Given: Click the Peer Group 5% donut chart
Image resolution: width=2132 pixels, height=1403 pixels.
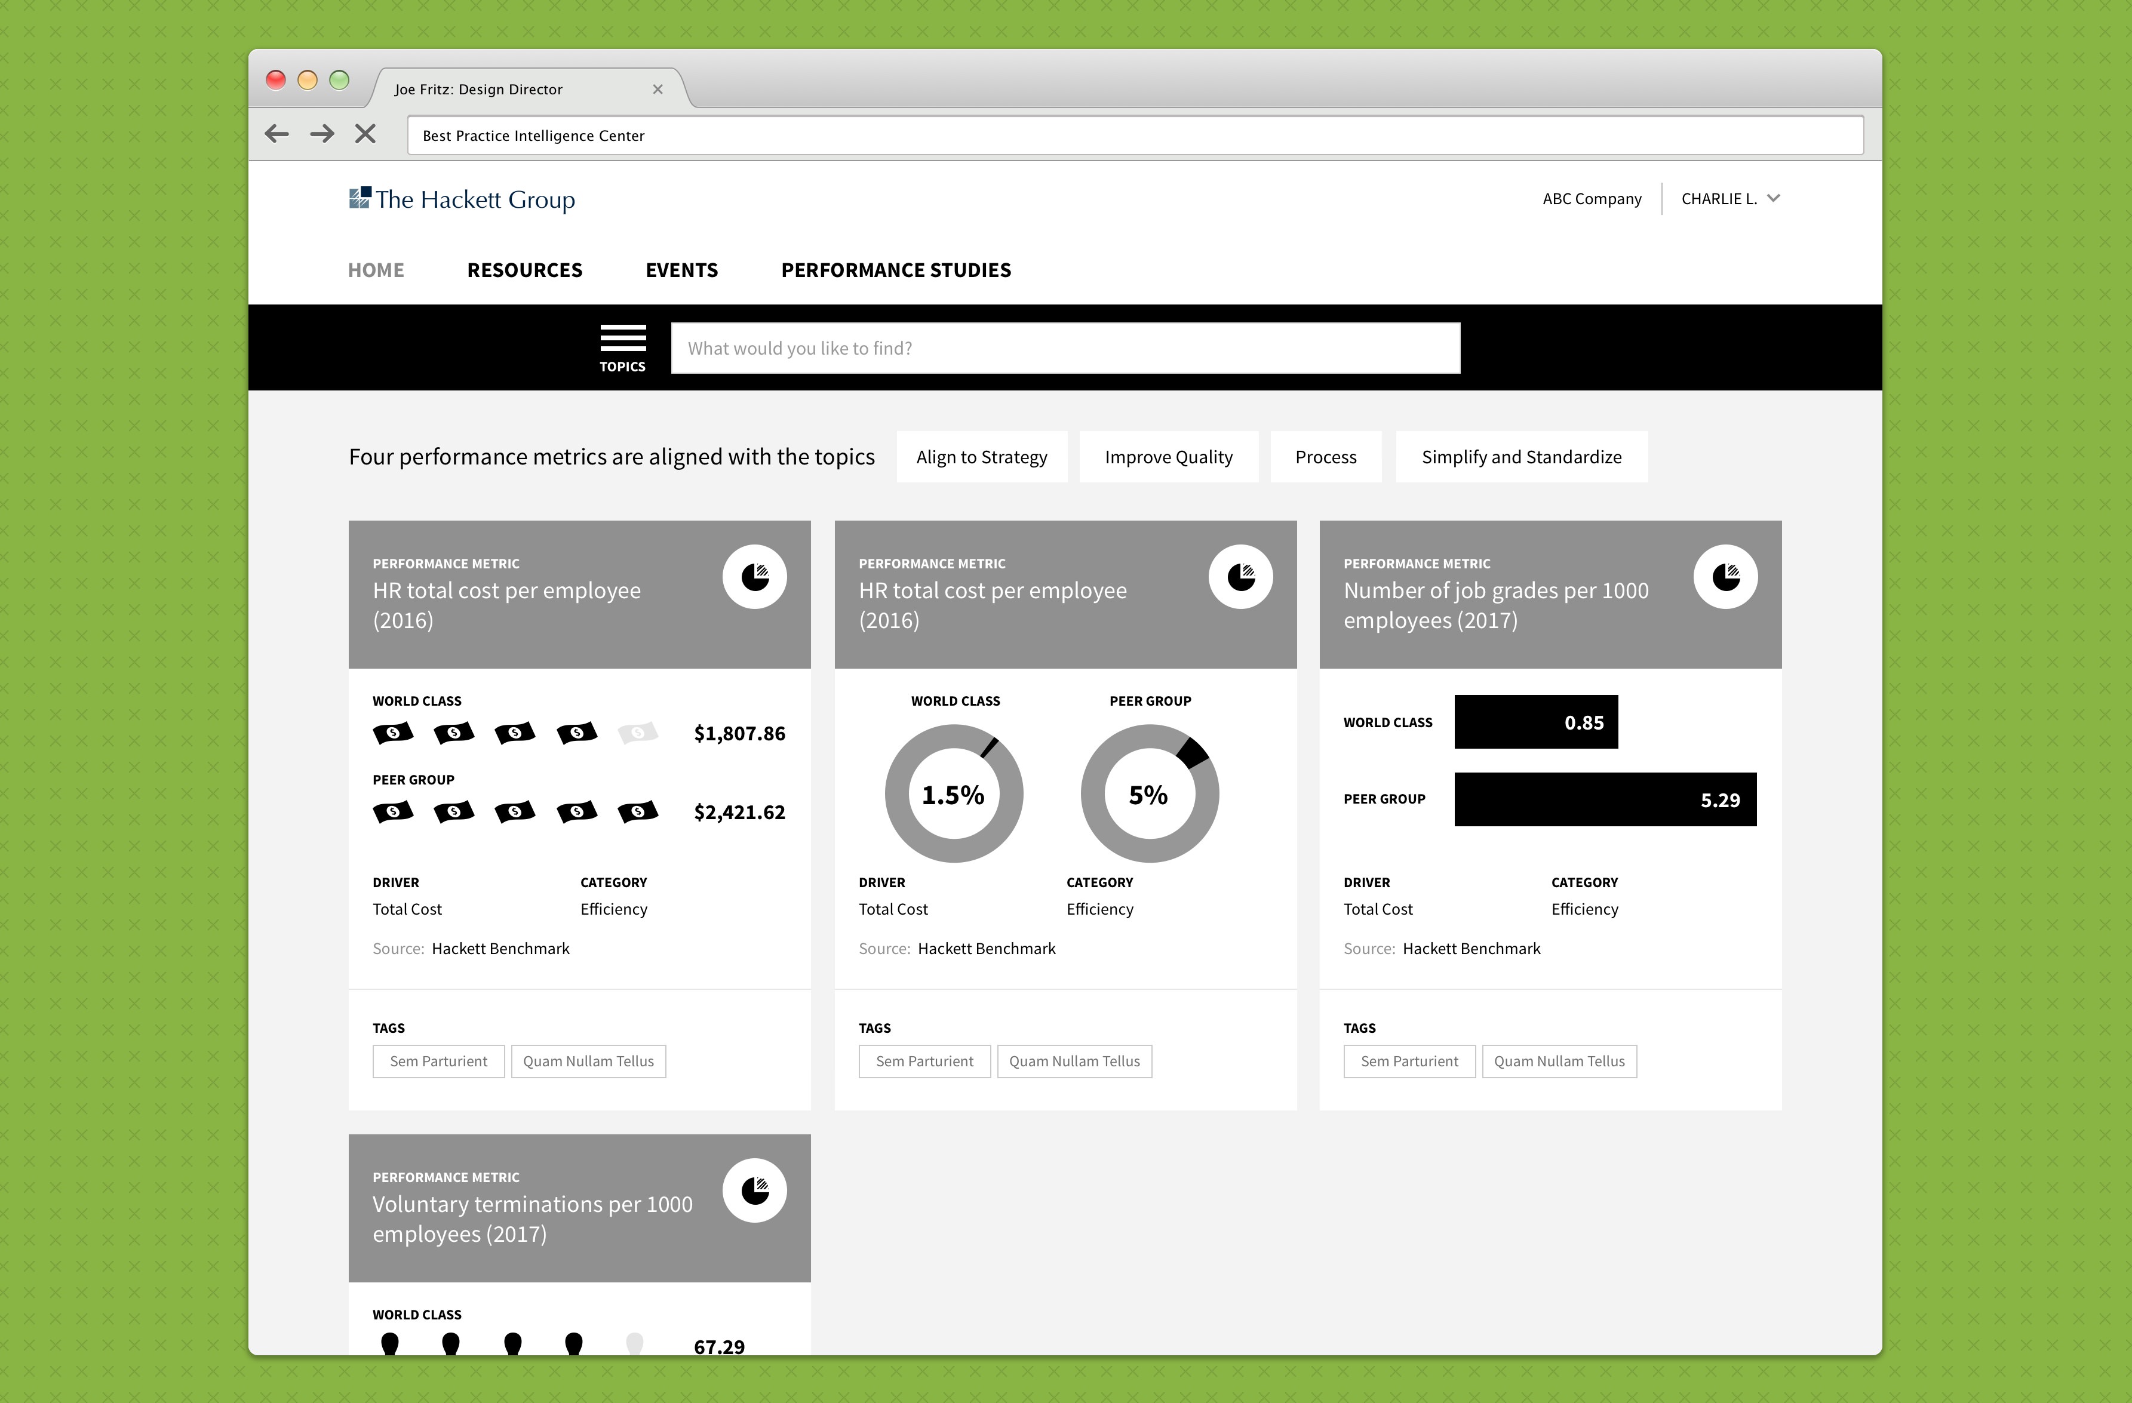Looking at the screenshot, I should click(1149, 793).
